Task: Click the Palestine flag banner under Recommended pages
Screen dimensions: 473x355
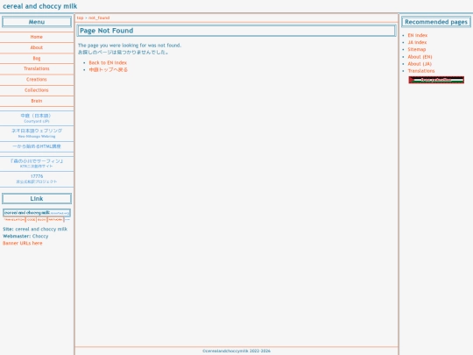Action: (436, 80)
